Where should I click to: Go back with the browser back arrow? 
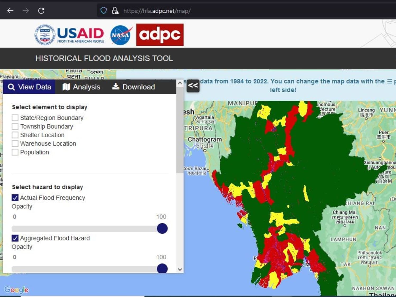[10, 11]
